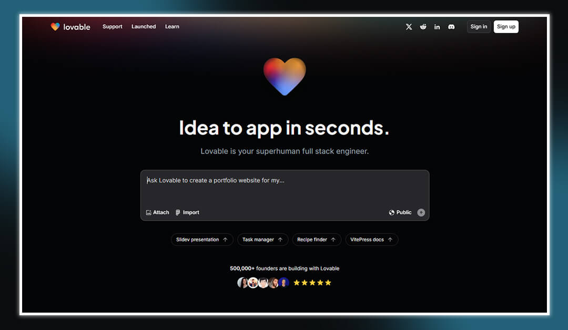Click arrow on VitePress docs chip
The image size is (568, 330).
pyautogui.click(x=390, y=240)
